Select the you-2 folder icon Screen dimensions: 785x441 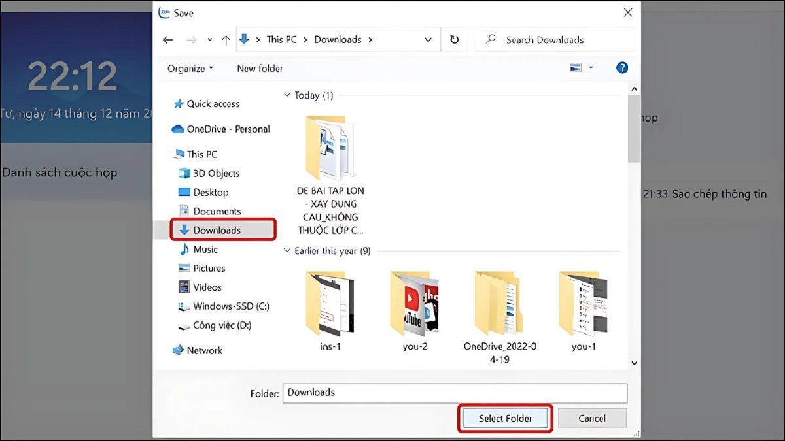click(415, 304)
